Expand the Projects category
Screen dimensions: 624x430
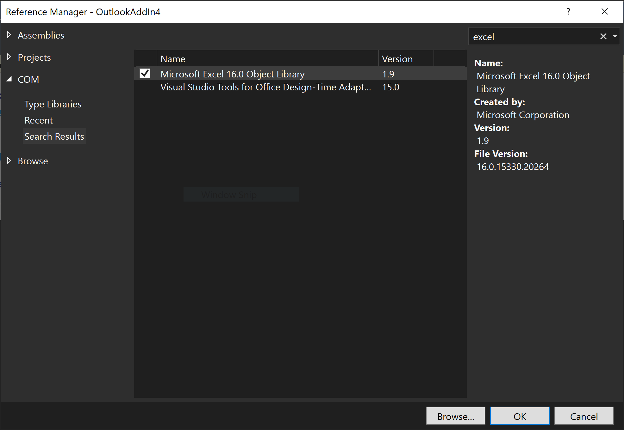tap(9, 57)
